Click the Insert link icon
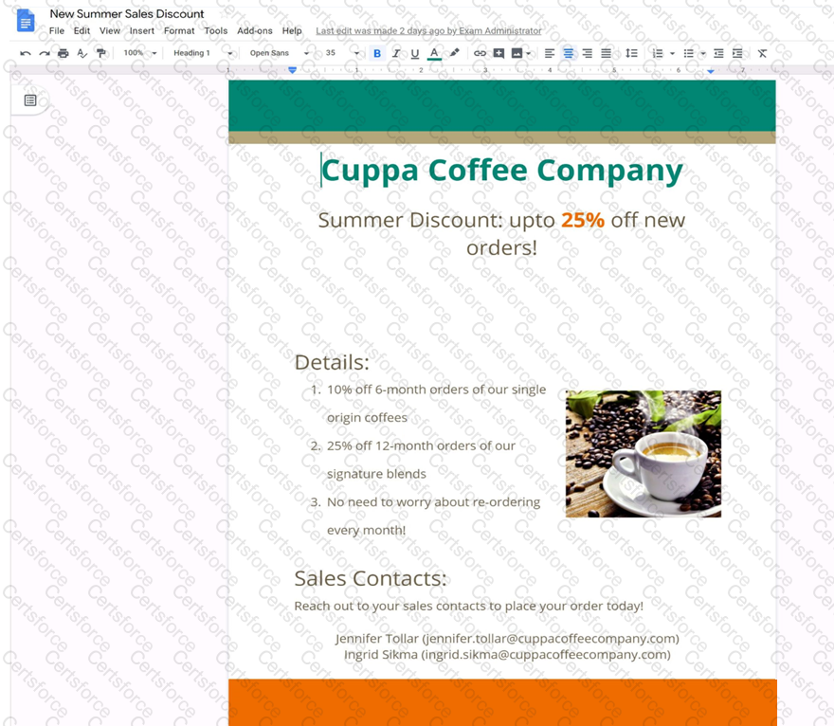 [x=480, y=53]
